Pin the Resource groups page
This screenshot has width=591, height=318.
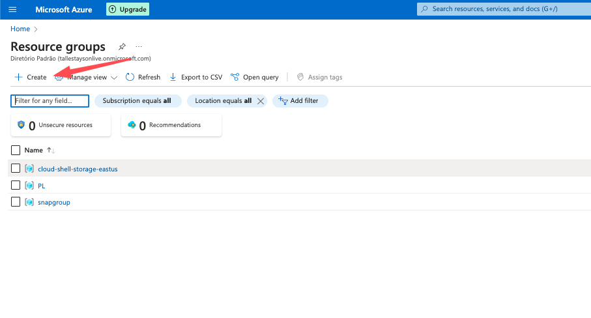122,47
